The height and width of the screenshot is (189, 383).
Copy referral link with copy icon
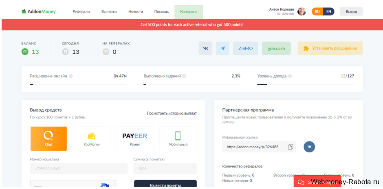[x=291, y=147]
